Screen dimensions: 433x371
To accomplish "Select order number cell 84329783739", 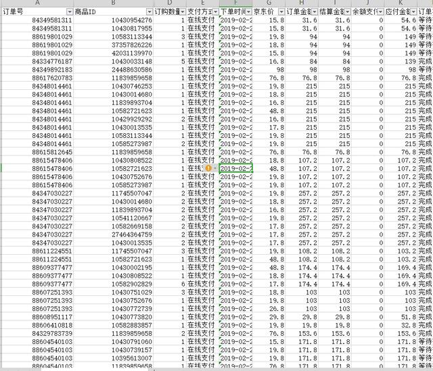I will pyautogui.click(x=38, y=333).
